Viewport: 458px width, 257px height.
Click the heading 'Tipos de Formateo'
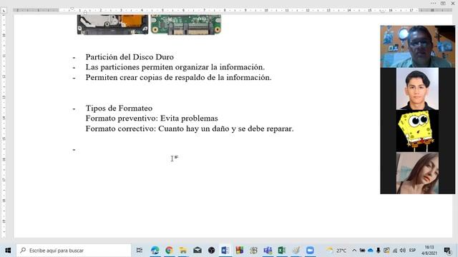119,108
